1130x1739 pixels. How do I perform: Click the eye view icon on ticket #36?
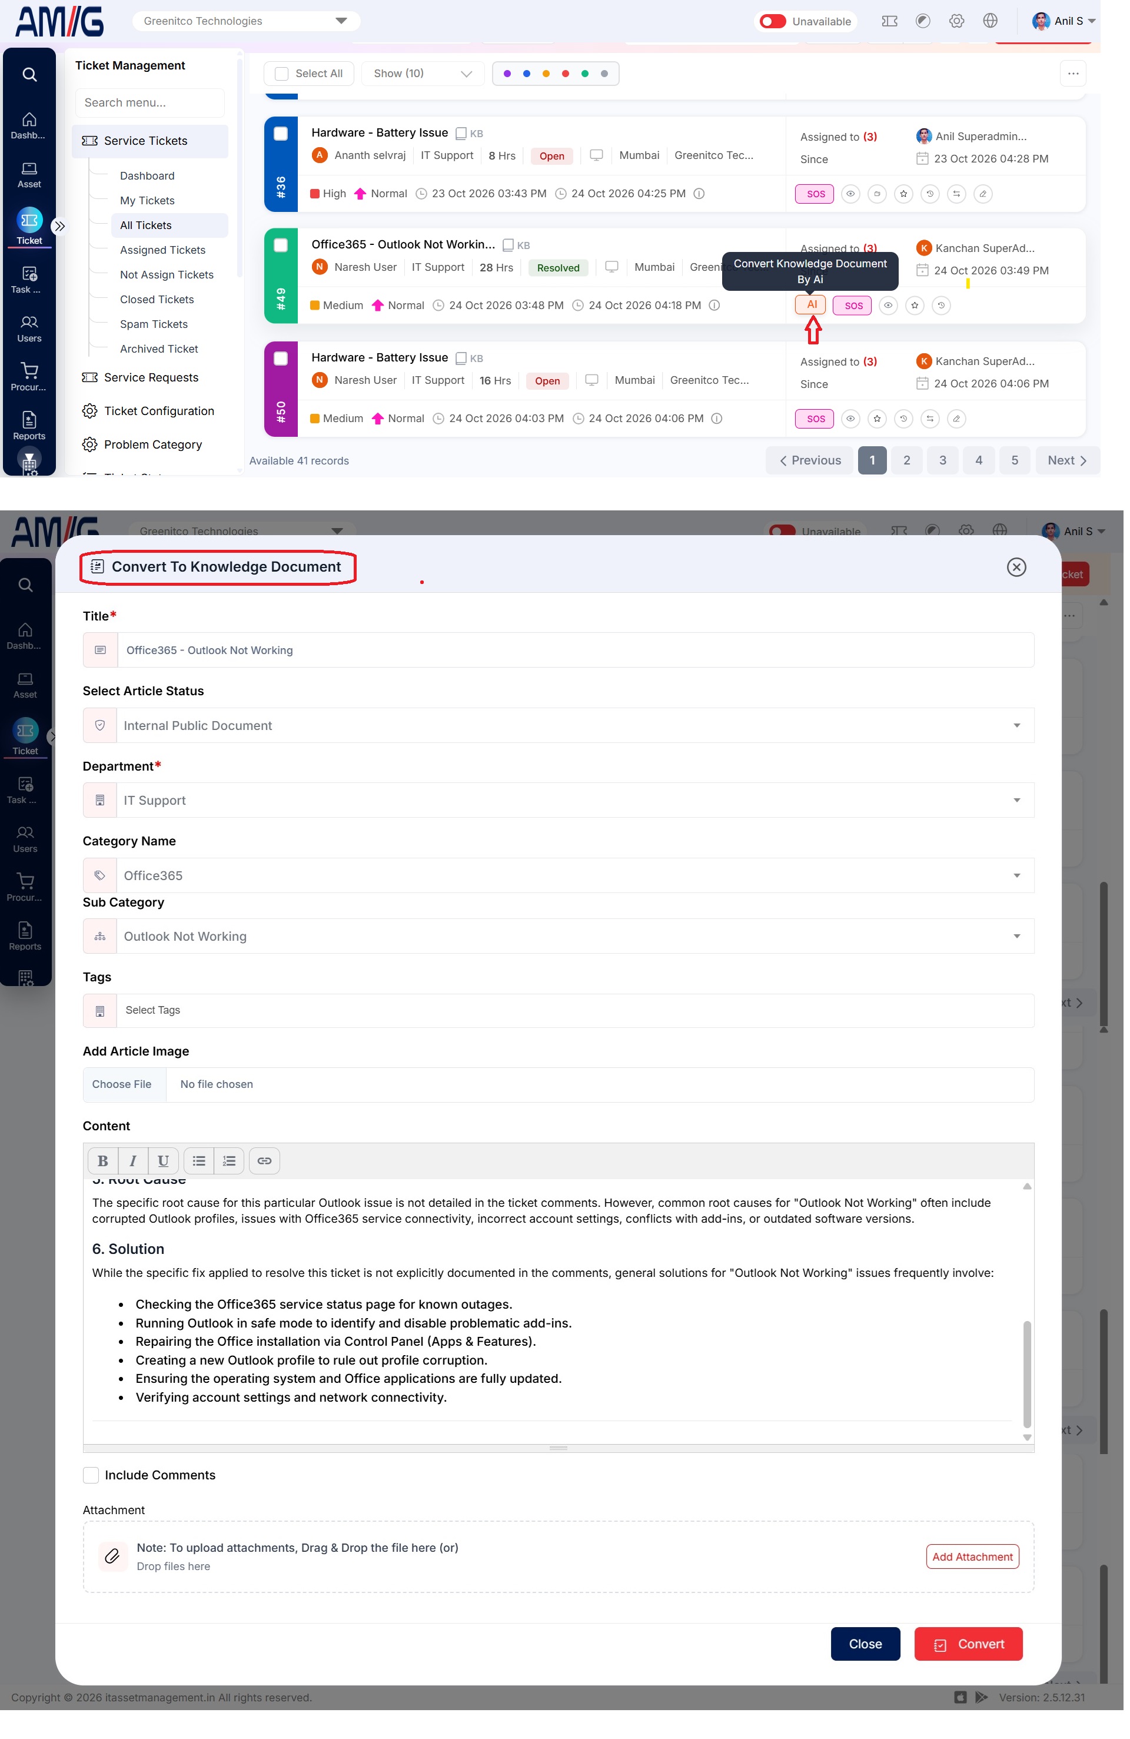point(850,194)
